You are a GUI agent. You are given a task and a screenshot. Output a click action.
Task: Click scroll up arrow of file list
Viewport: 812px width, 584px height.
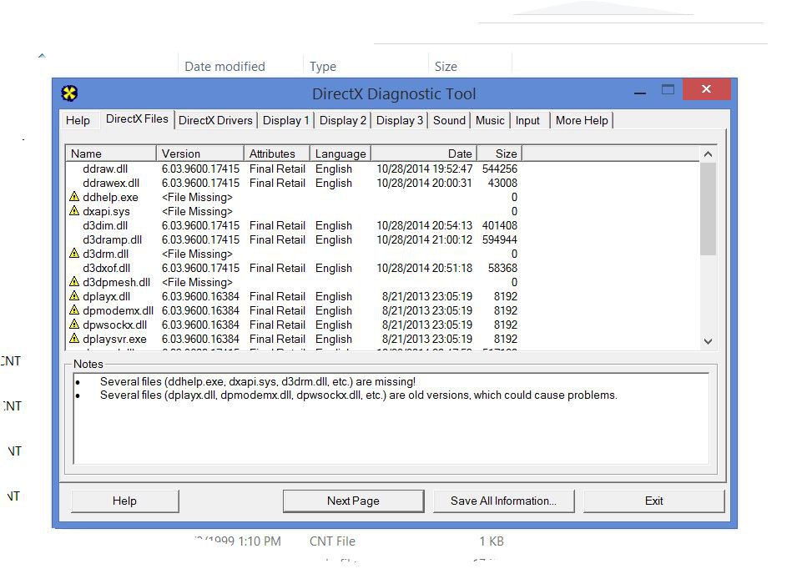[x=708, y=154]
